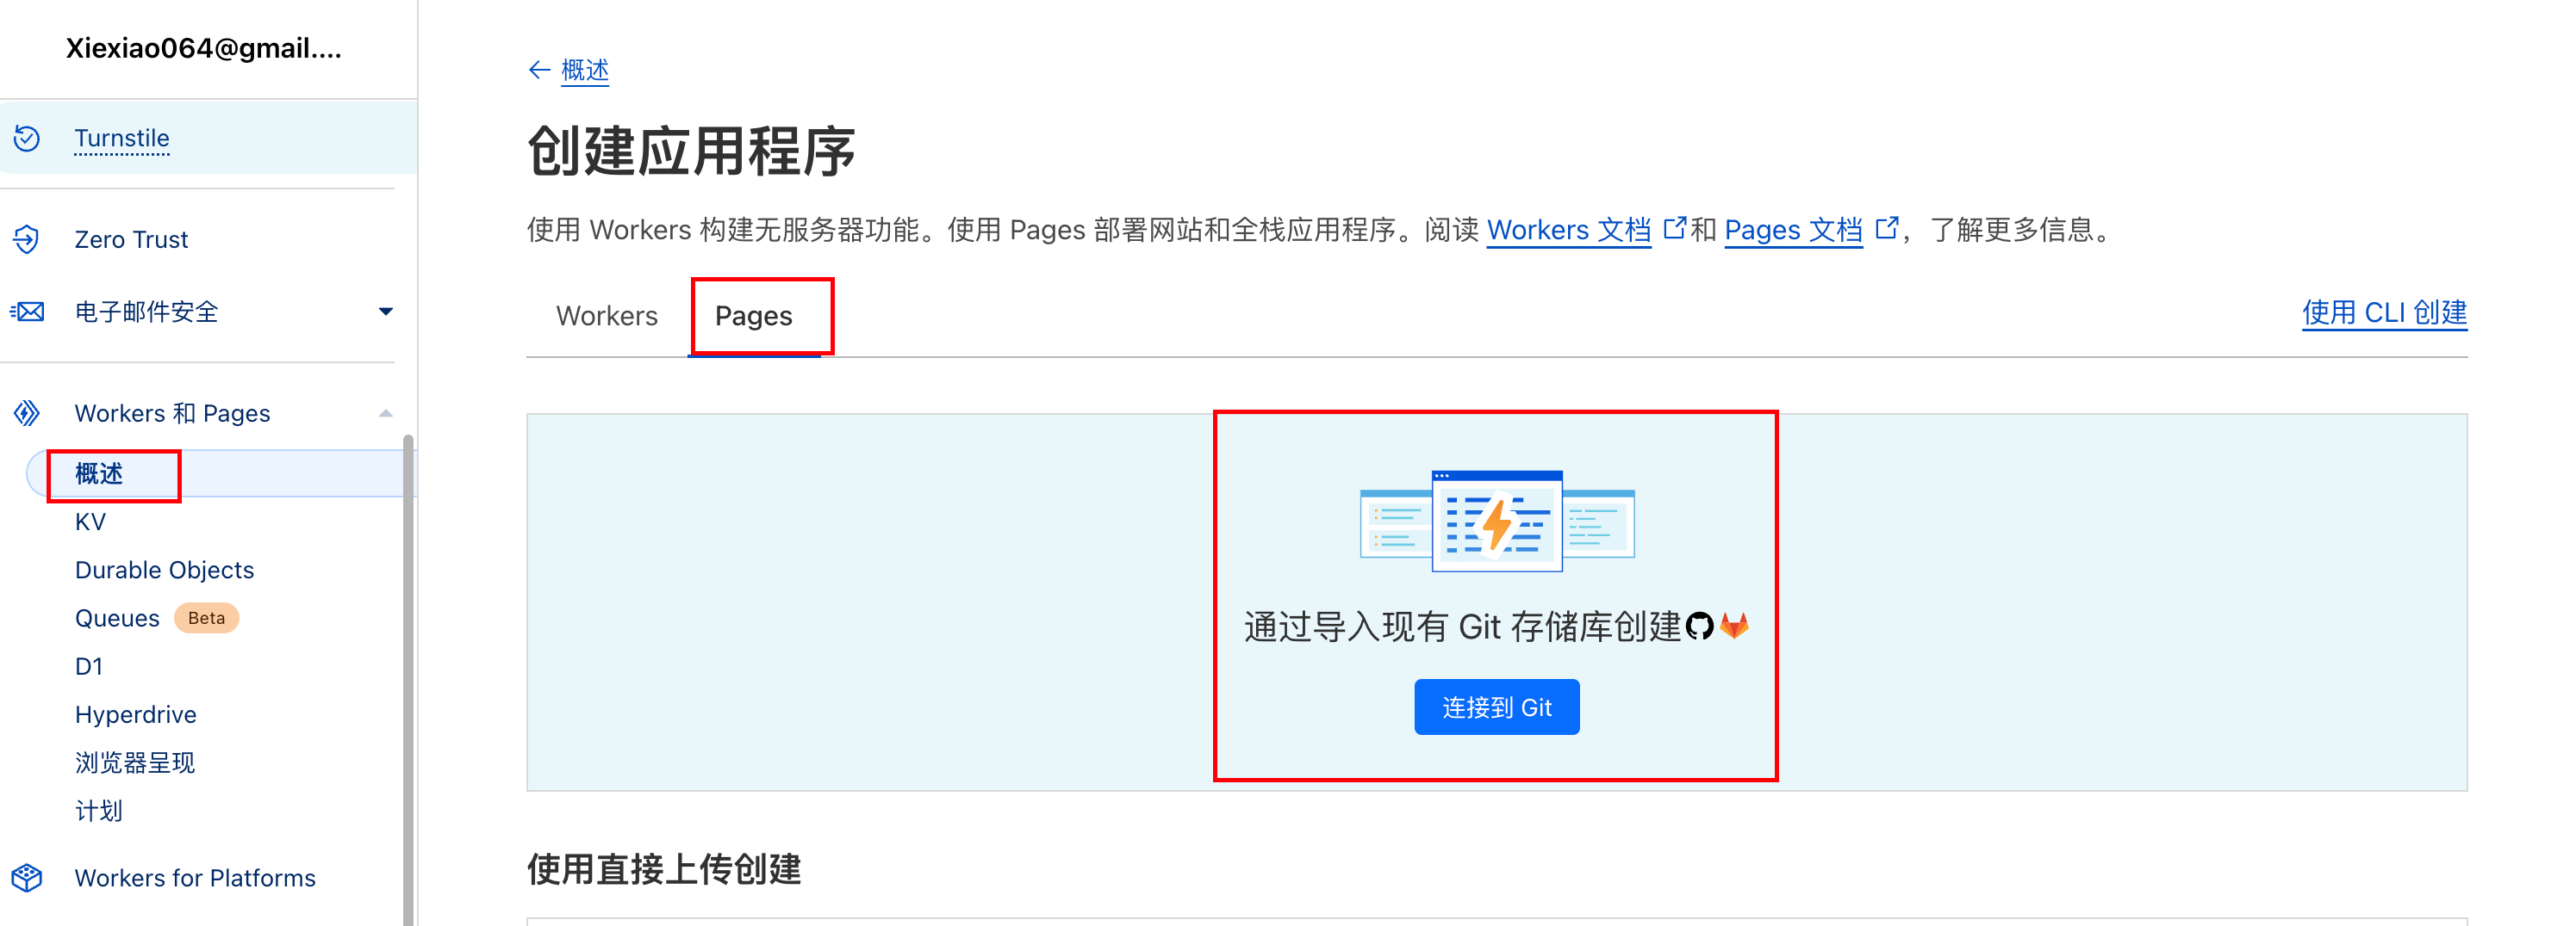Click the back arrow next to 概述
Viewport: 2576px width, 926px height.
pos(539,70)
